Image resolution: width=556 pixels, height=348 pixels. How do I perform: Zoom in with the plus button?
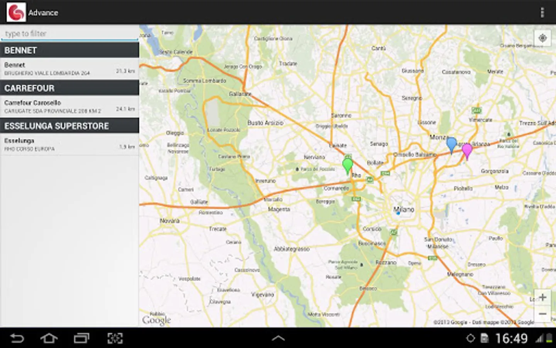coord(542,297)
